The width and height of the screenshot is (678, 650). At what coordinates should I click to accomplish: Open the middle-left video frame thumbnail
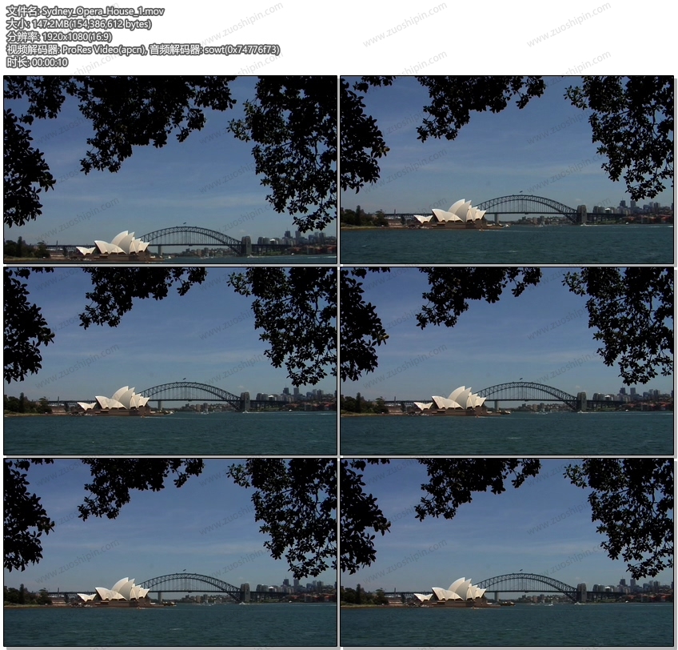tap(170, 361)
